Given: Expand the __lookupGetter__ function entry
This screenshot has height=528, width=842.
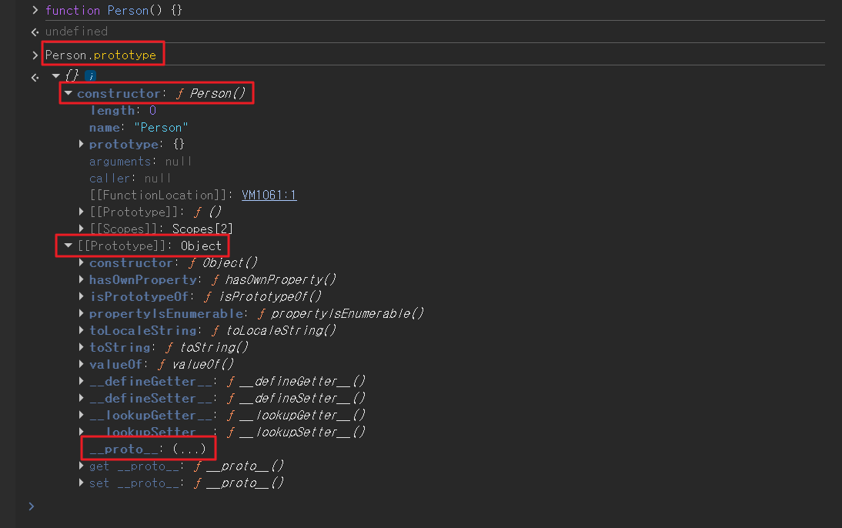Looking at the screenshot, I should [x=82, y=416].
